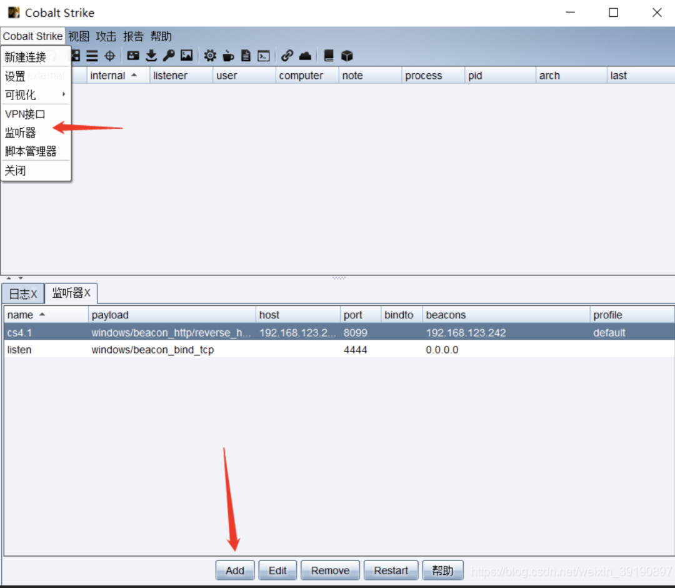Click the Add listener button
This screenshot has width=675, height=588.
click(235, 570)
